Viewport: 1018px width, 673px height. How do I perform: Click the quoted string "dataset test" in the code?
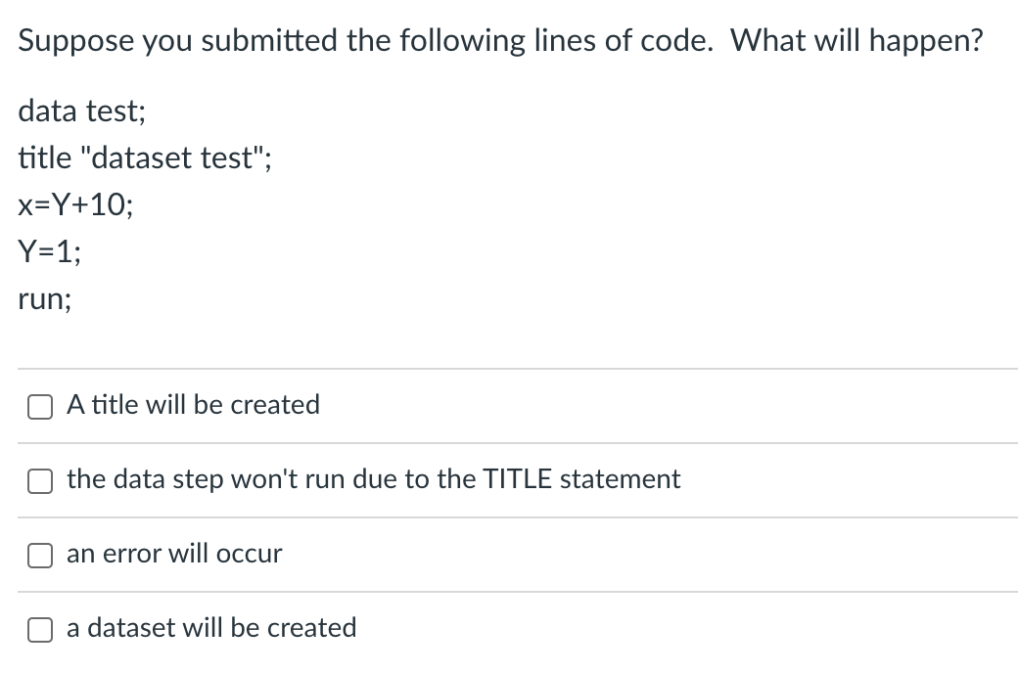171,157
